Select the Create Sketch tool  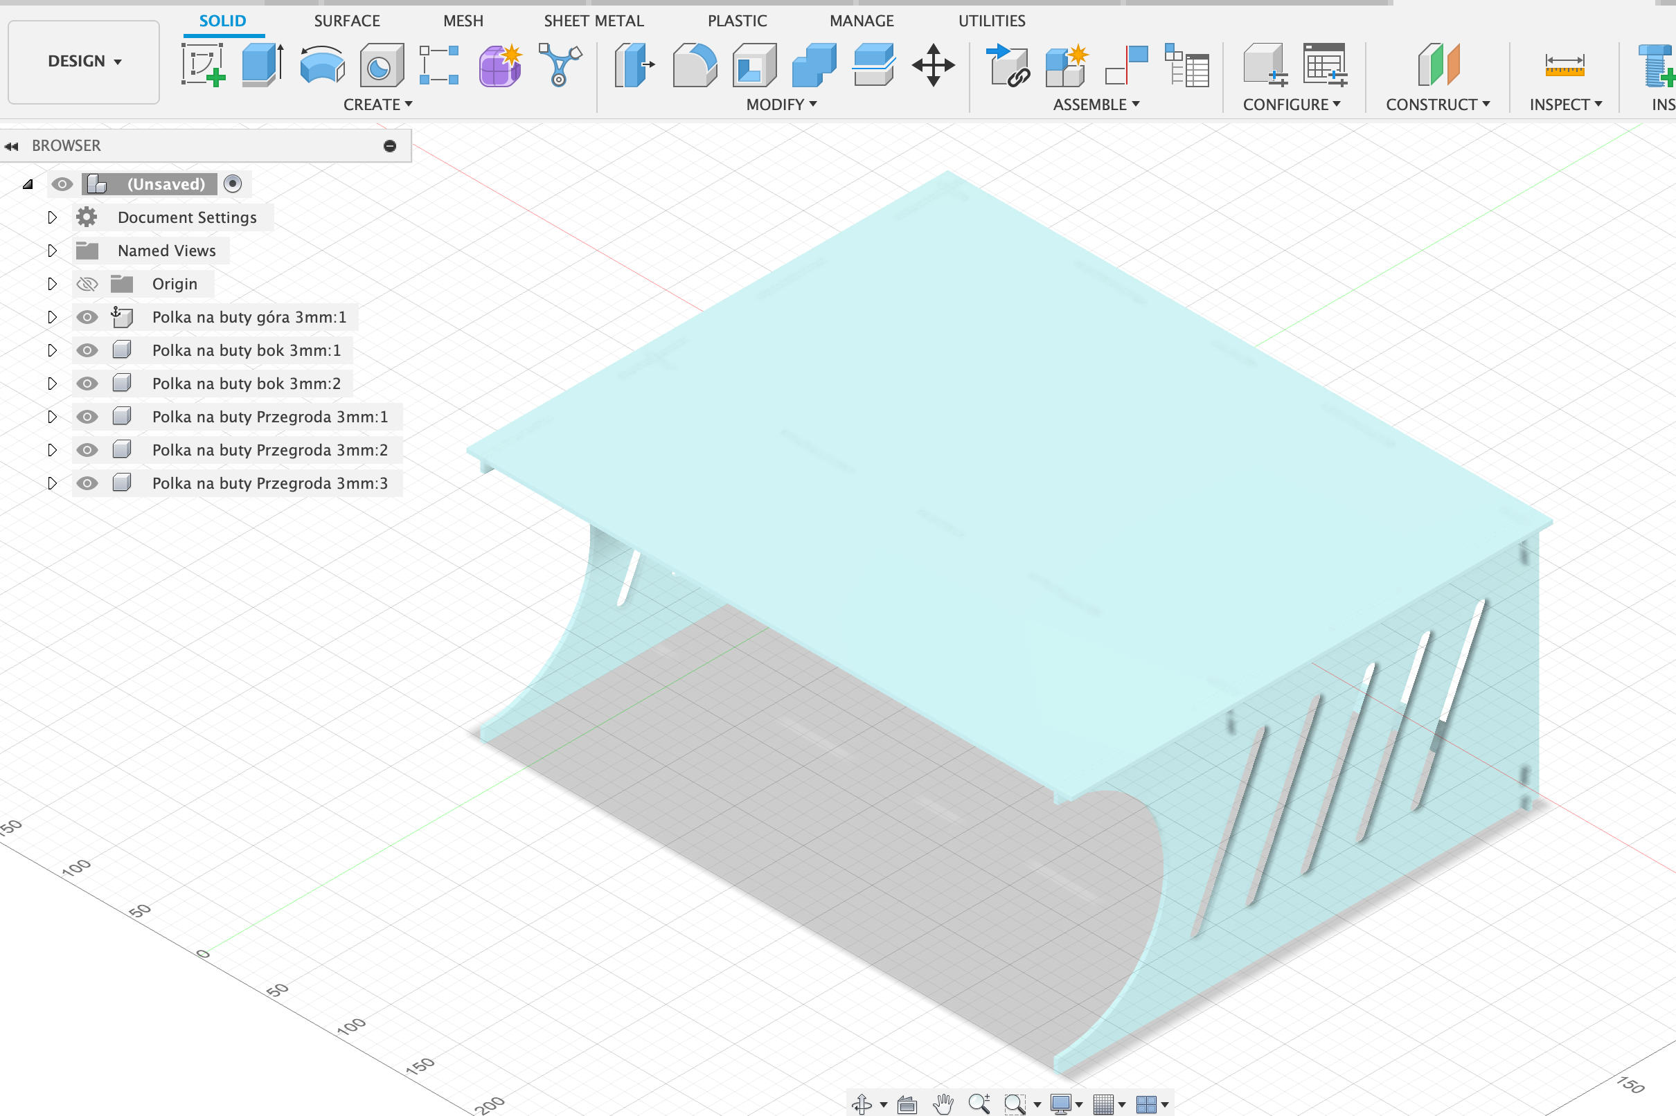coord(203,66)
